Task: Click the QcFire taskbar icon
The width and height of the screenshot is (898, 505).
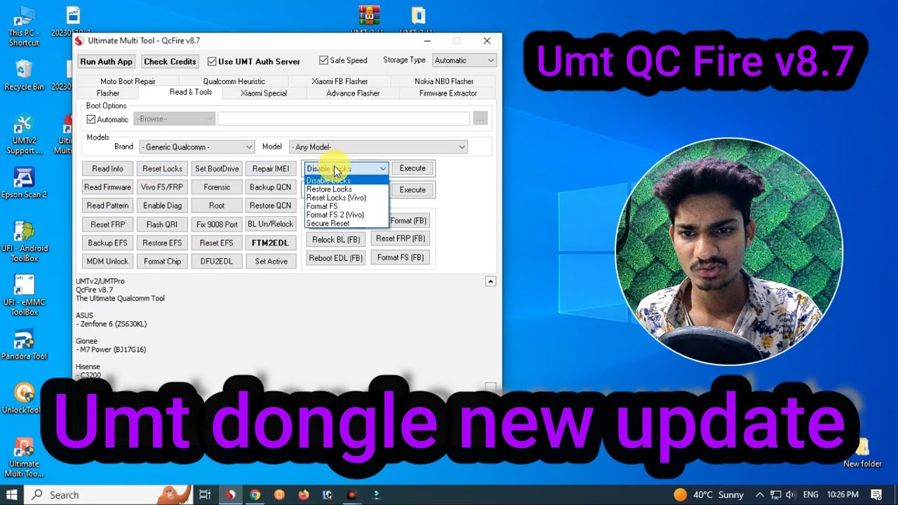Action: pos(229,494)
